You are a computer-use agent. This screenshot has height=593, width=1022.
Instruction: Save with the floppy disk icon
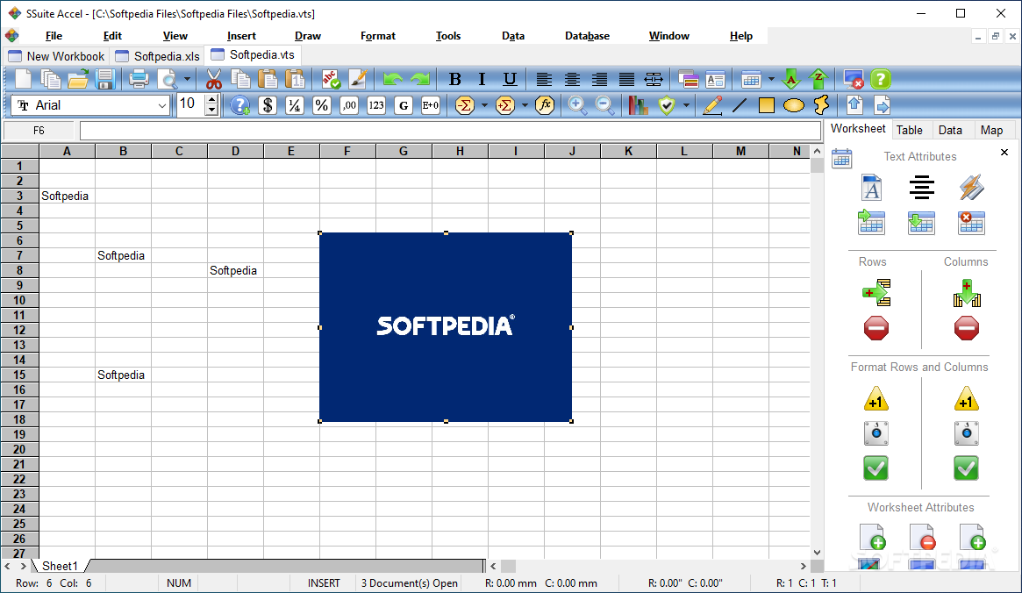pos(105,80)
